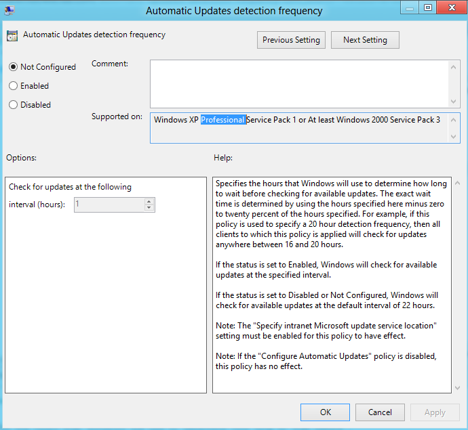The height and width of the screenshot is (430, 468).
Task: Click the 'Comment:' label
Action: point(110,64)
